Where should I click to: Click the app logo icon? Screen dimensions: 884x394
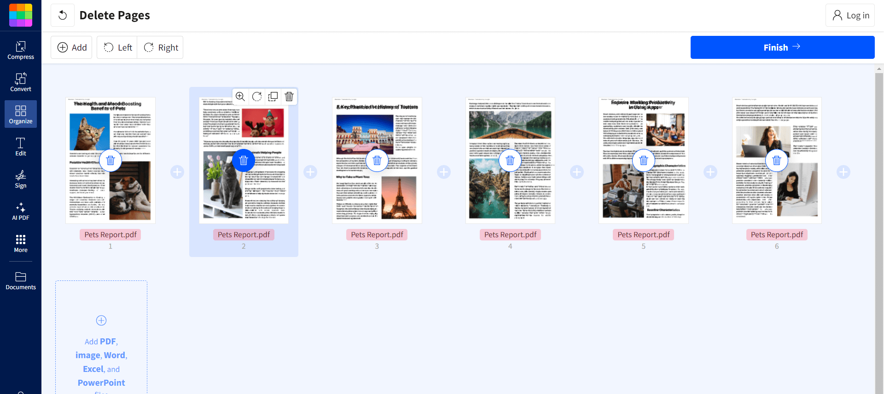[21, 15]
